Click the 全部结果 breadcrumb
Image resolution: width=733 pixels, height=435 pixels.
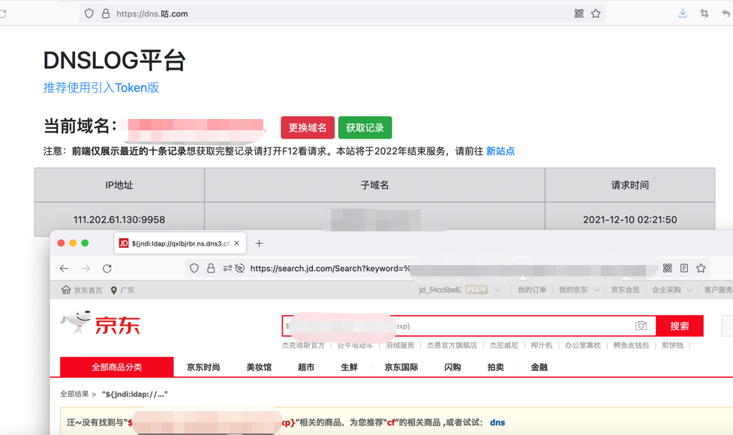click(74, 394)
